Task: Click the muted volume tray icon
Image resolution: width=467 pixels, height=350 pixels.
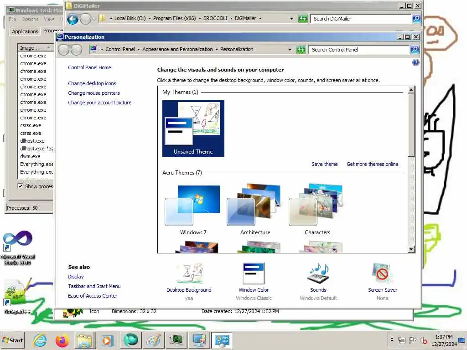Action: click(x=423, y=340)
